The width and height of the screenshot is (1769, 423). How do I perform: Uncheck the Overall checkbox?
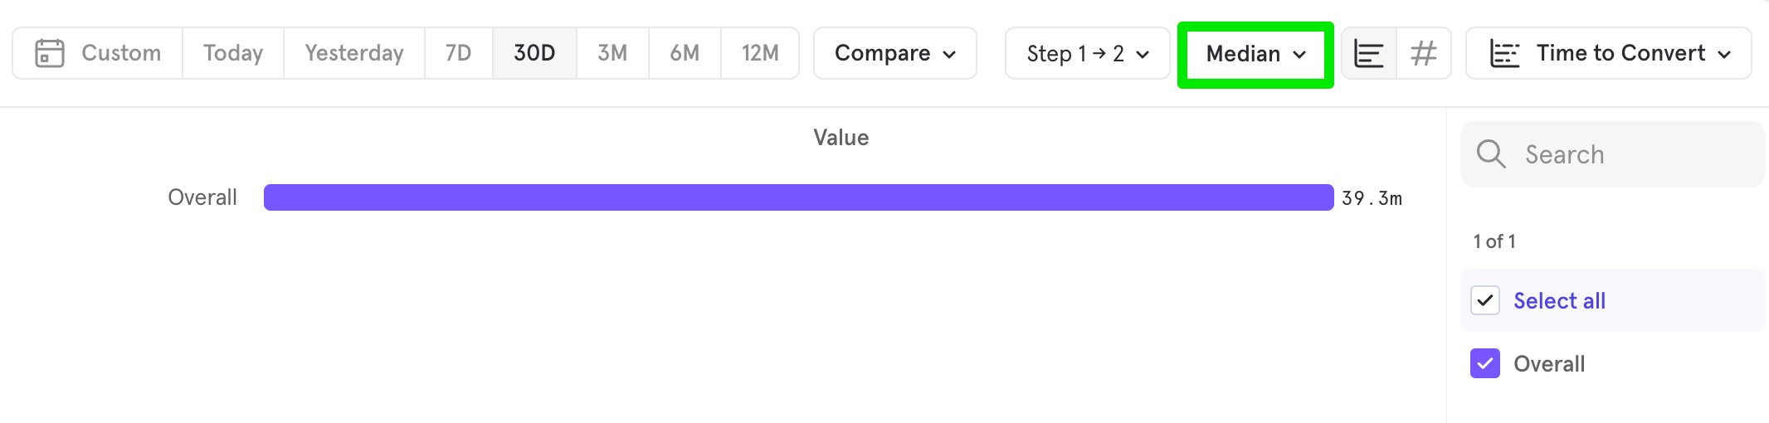point(1485,363)
